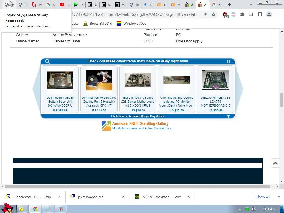Open the volume speaker tray icon
Screen dimensions: 284x213
click(x=253, y=209)
